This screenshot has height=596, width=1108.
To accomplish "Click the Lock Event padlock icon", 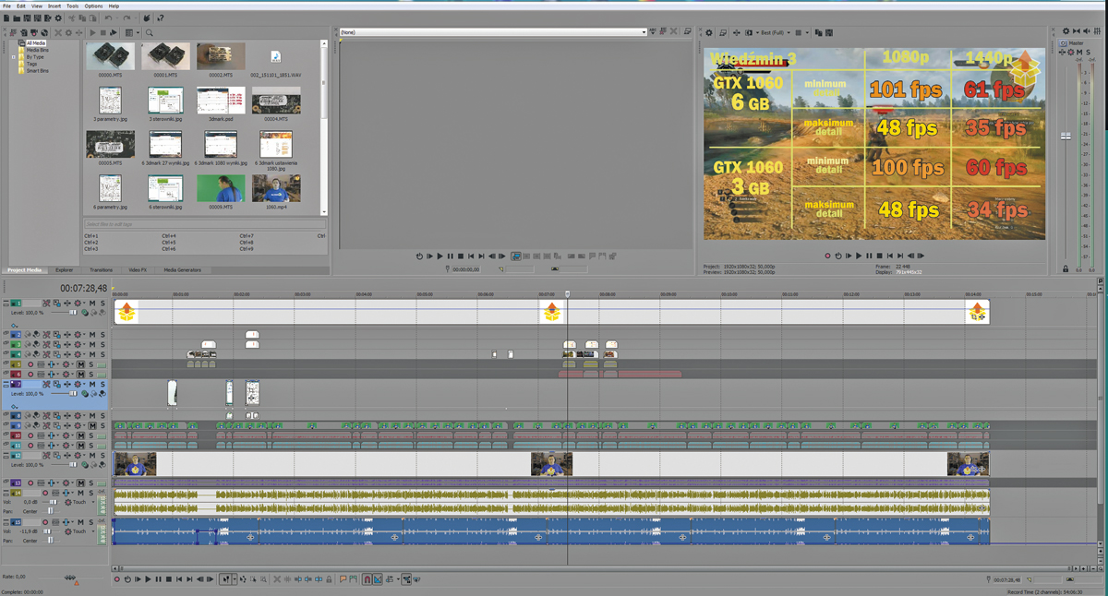I will click(330, 579).
